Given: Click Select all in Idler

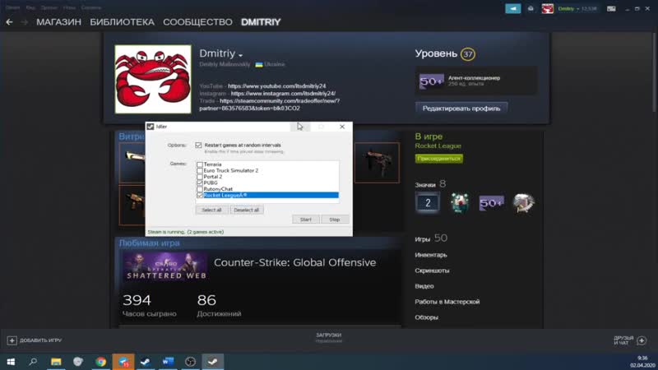Looking at the screenshot, I should pos(211,210).
